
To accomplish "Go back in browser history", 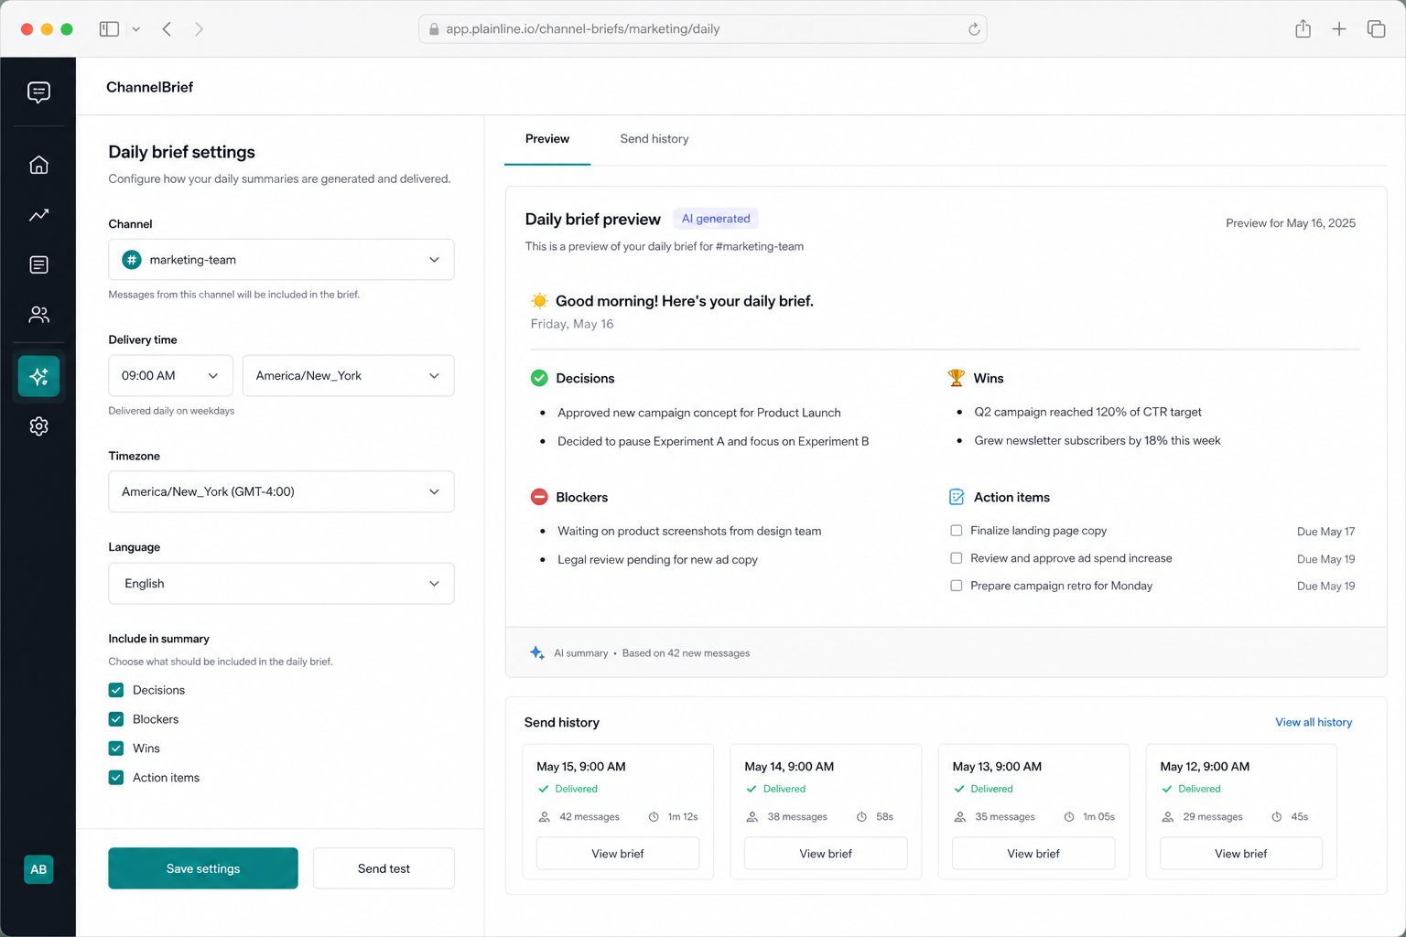I will (x=167, y=29).
